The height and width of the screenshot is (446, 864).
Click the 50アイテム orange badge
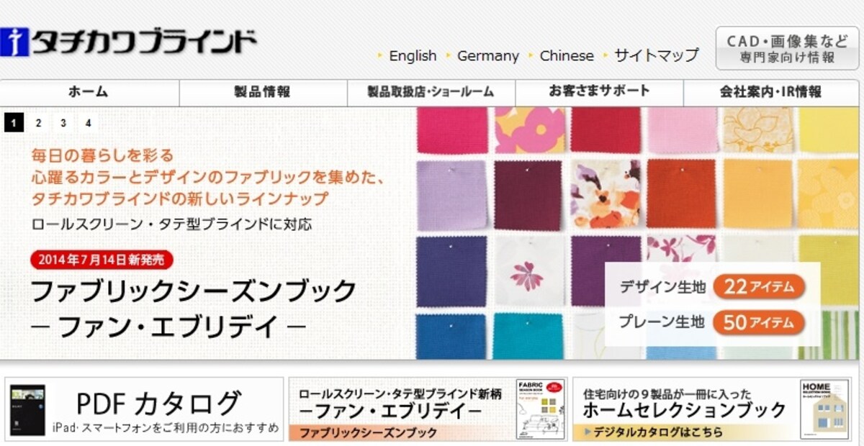(758, 322)
